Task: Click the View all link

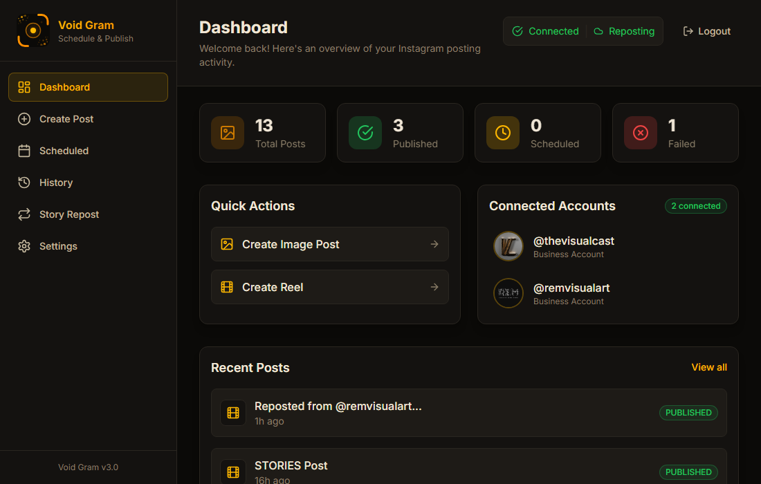Action: [x=708, y=367]
